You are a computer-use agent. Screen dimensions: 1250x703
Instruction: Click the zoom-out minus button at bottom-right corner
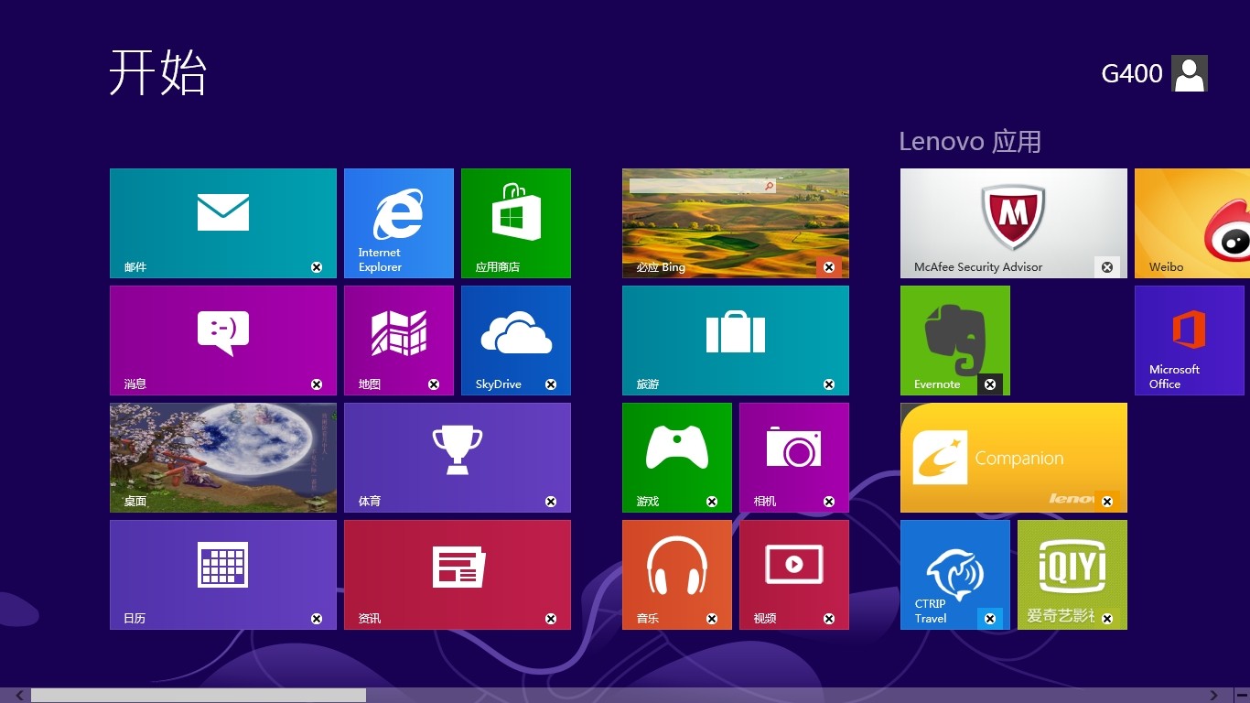coord(1242,696)
